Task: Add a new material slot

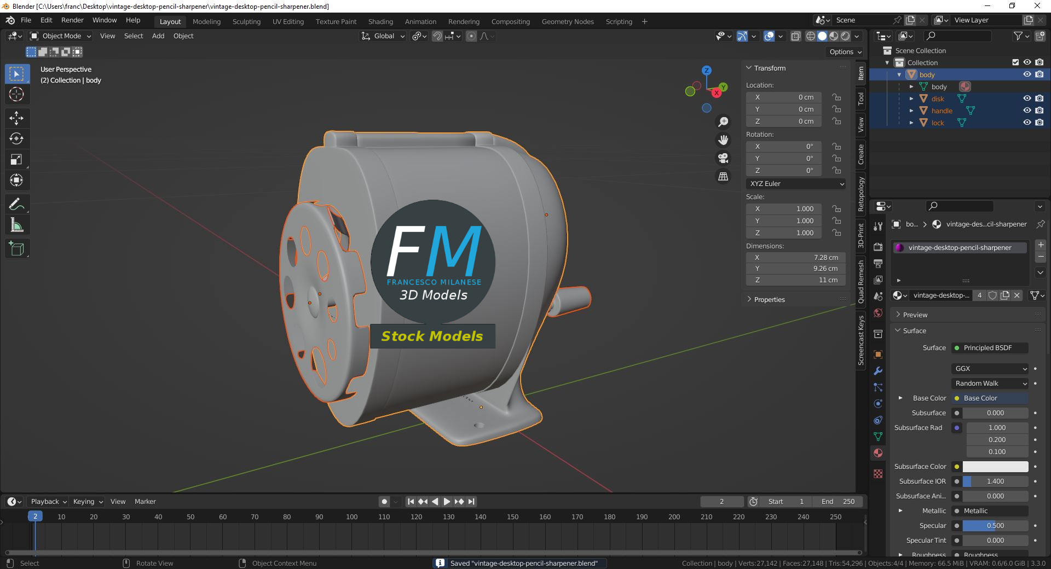Action: 1041,245
